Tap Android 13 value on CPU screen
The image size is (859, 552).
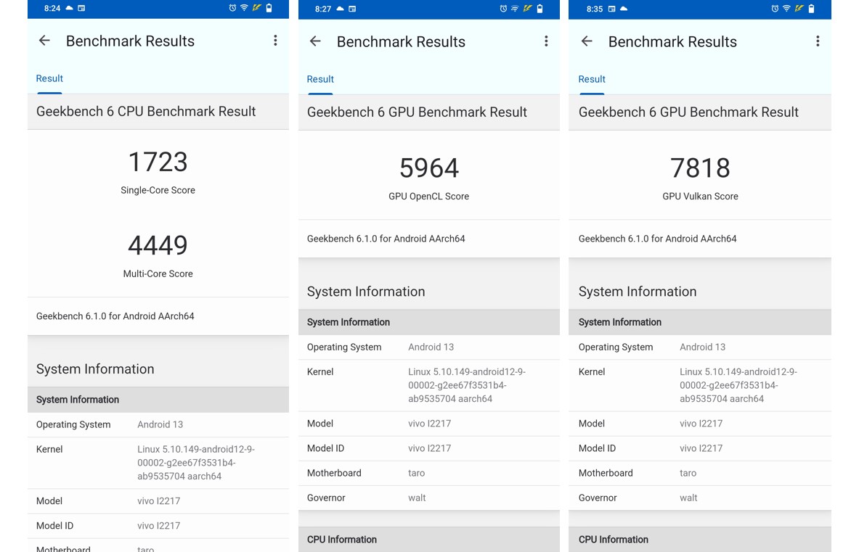point(160,424)
